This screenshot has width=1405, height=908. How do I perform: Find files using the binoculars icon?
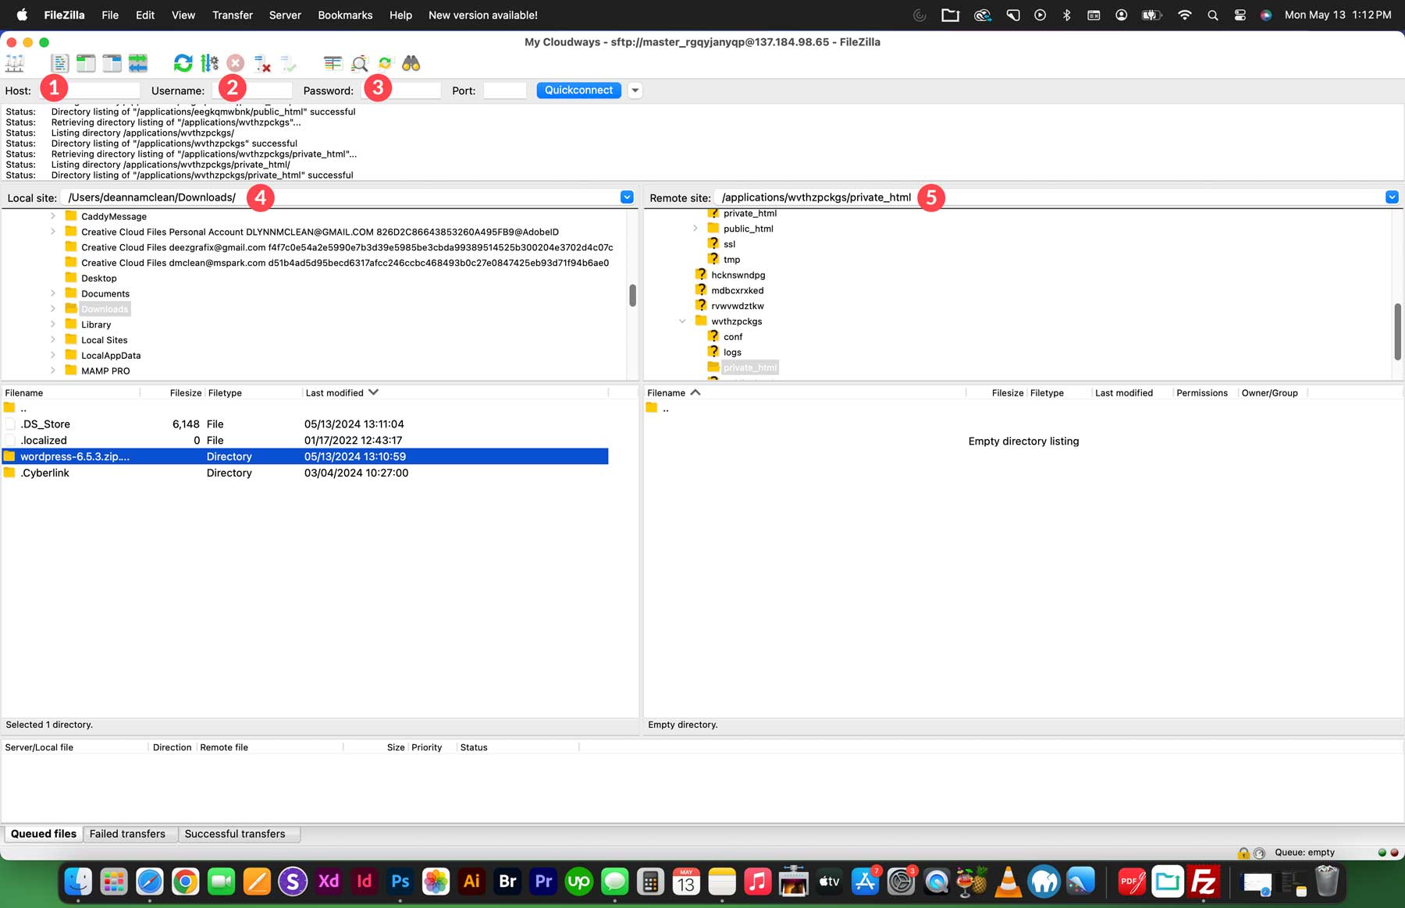tap(411, 63)
